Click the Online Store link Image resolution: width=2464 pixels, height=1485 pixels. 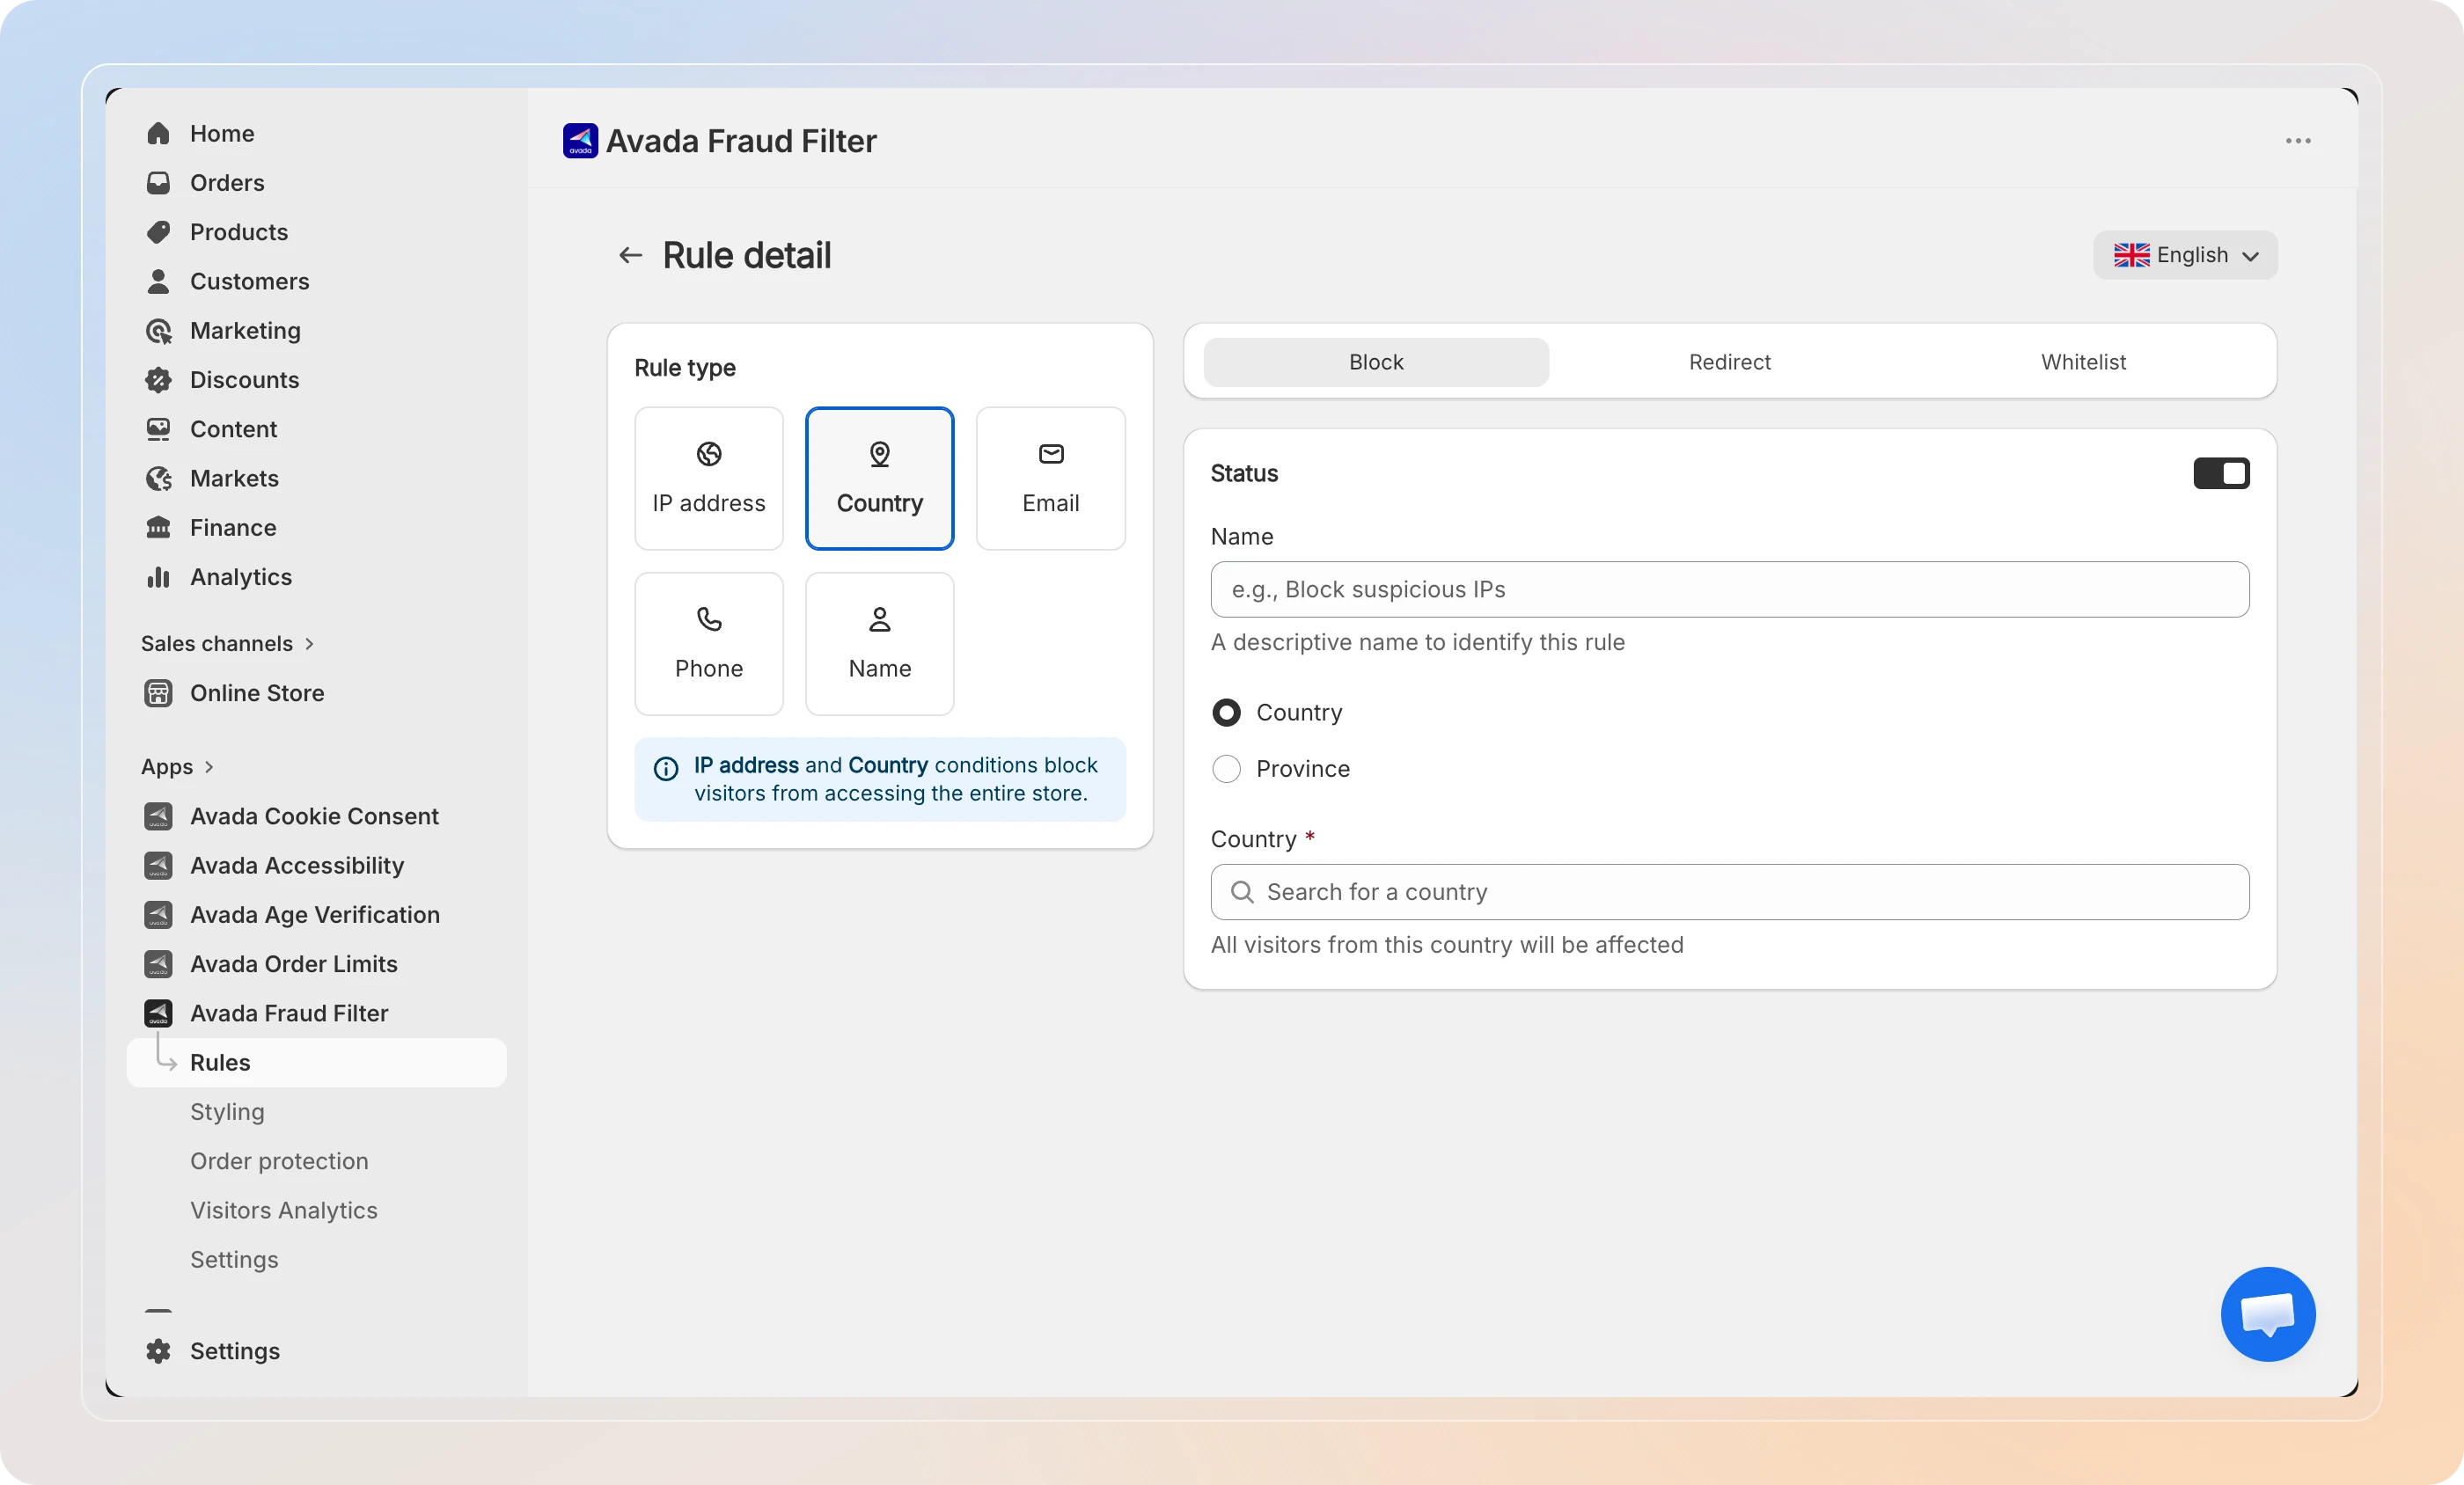pos(257,693)
